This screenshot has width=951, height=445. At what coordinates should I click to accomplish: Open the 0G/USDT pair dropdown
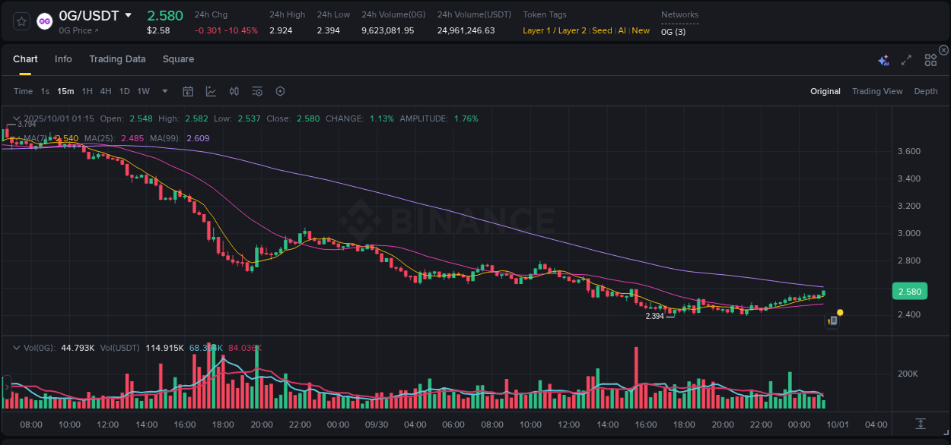(x=127, y=15)
